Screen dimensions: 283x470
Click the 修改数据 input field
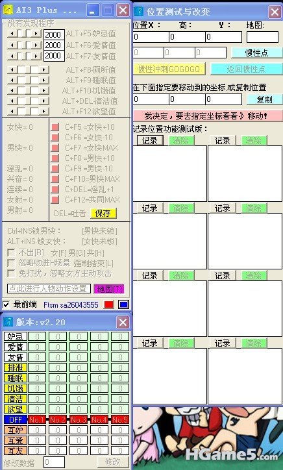click(x=55, y=462)
